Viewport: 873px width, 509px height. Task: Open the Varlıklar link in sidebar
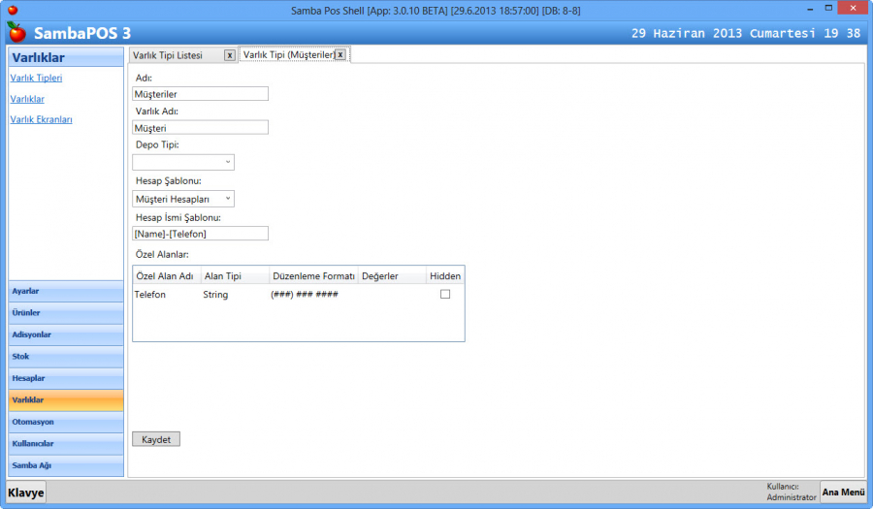pyautogui.click(x=27, y=99)
